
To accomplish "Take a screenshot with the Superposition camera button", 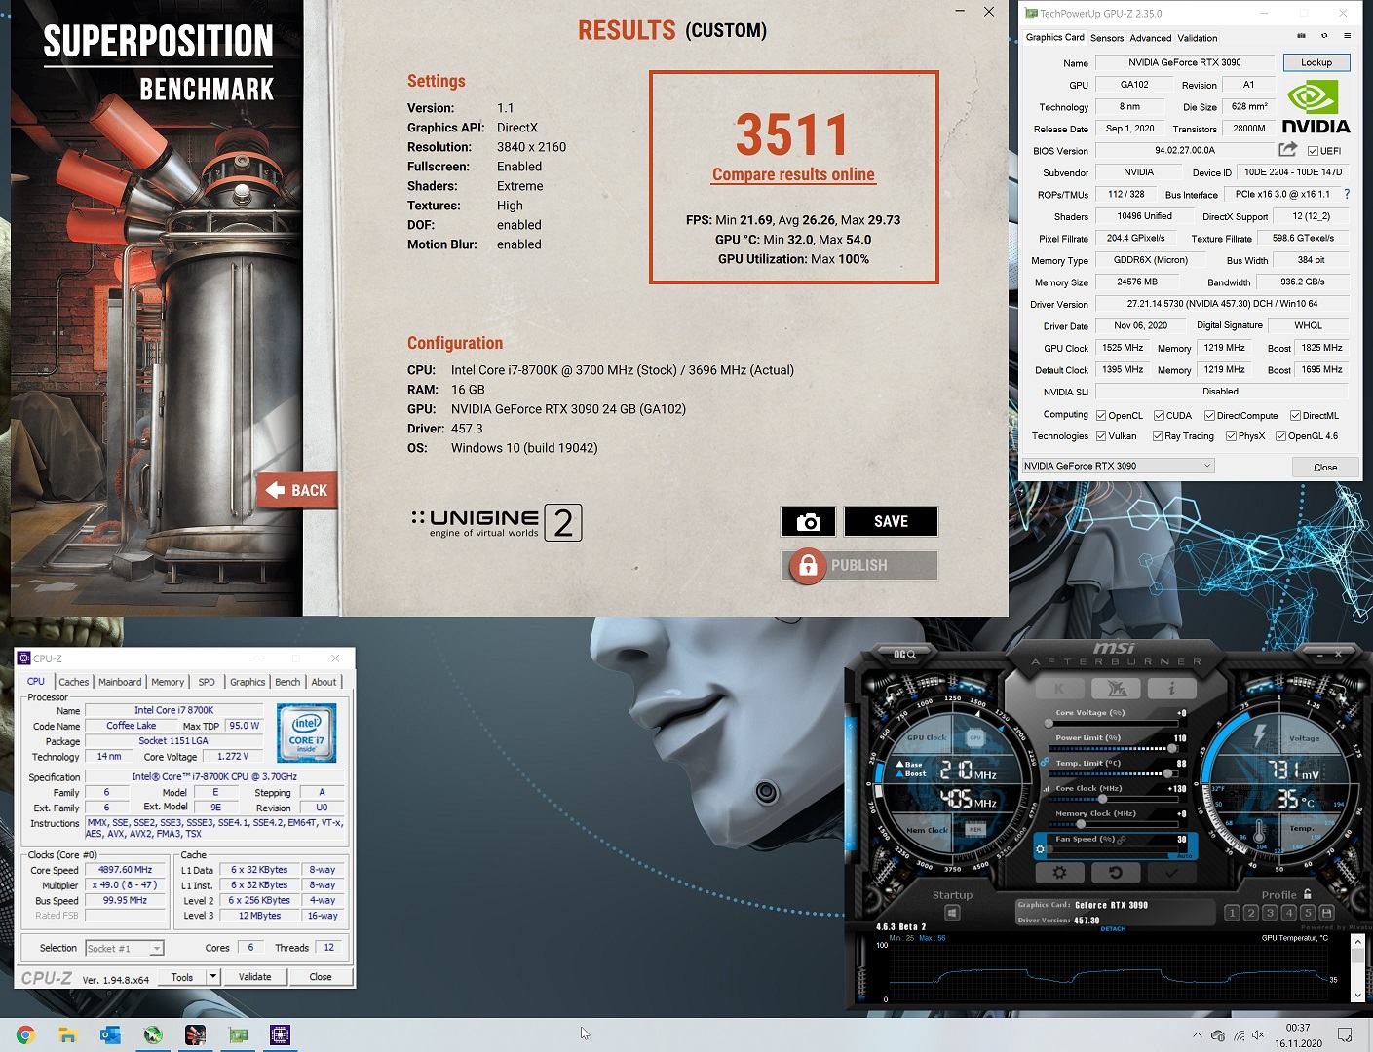I will (808, 522).
